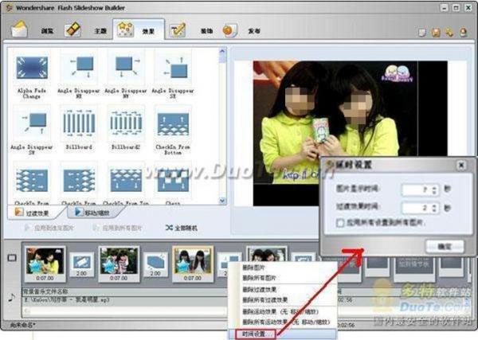Screen dimensions: 478x340
Task: Click 应用到选定图片 button
Action: click(49, 228)
